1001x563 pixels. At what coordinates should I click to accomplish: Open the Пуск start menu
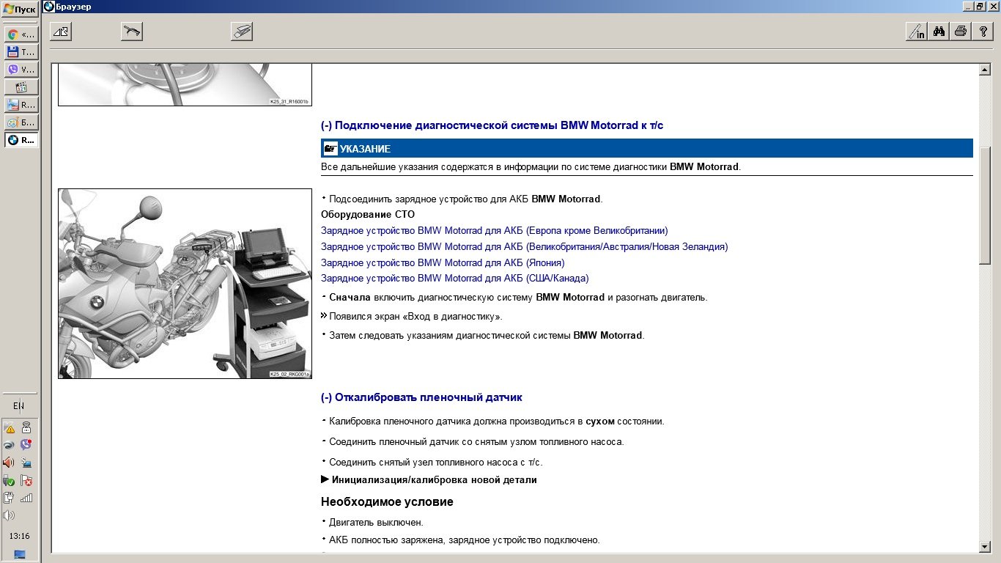(20, 9)
